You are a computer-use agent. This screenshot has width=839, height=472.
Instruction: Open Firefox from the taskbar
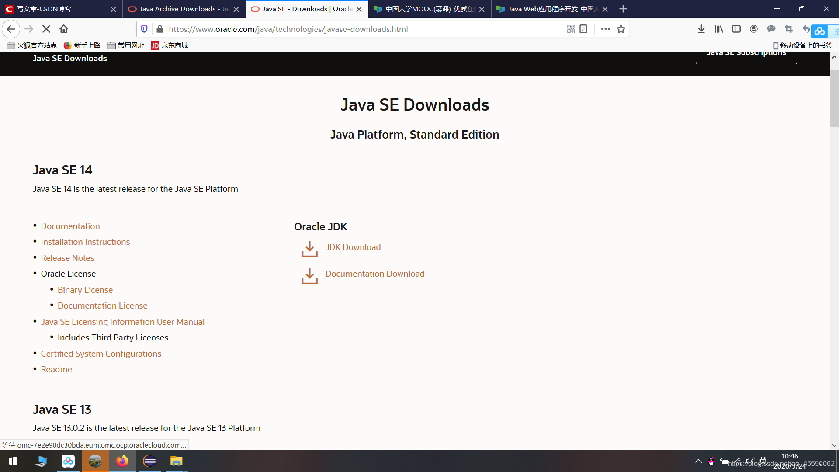click(122, 461)
